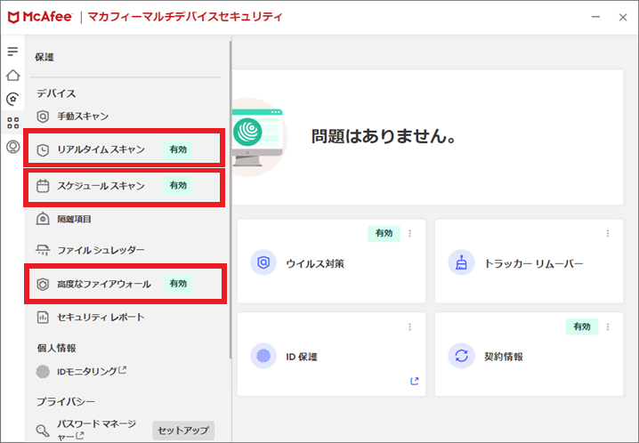Click the デバイス section heading
The width and height of the screenshot is (639, 443).
56,93
